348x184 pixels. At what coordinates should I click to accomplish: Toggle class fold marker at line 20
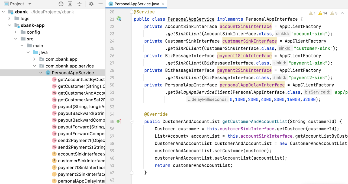click(x=132, y=12)
